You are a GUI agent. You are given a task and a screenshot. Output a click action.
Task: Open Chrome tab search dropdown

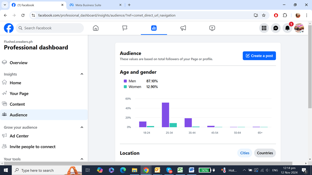click(x=5, y=5)
